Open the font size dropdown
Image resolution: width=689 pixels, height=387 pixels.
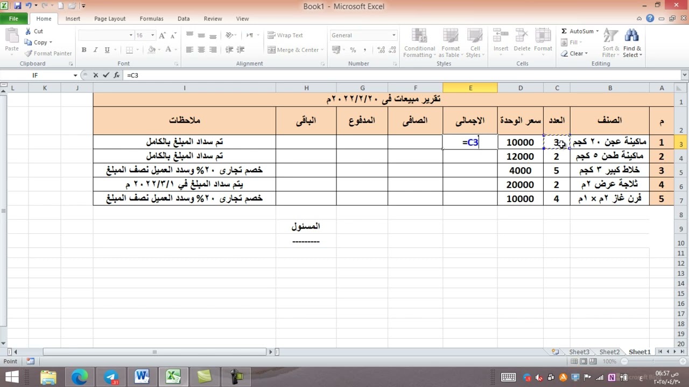[x=152, y=35]
